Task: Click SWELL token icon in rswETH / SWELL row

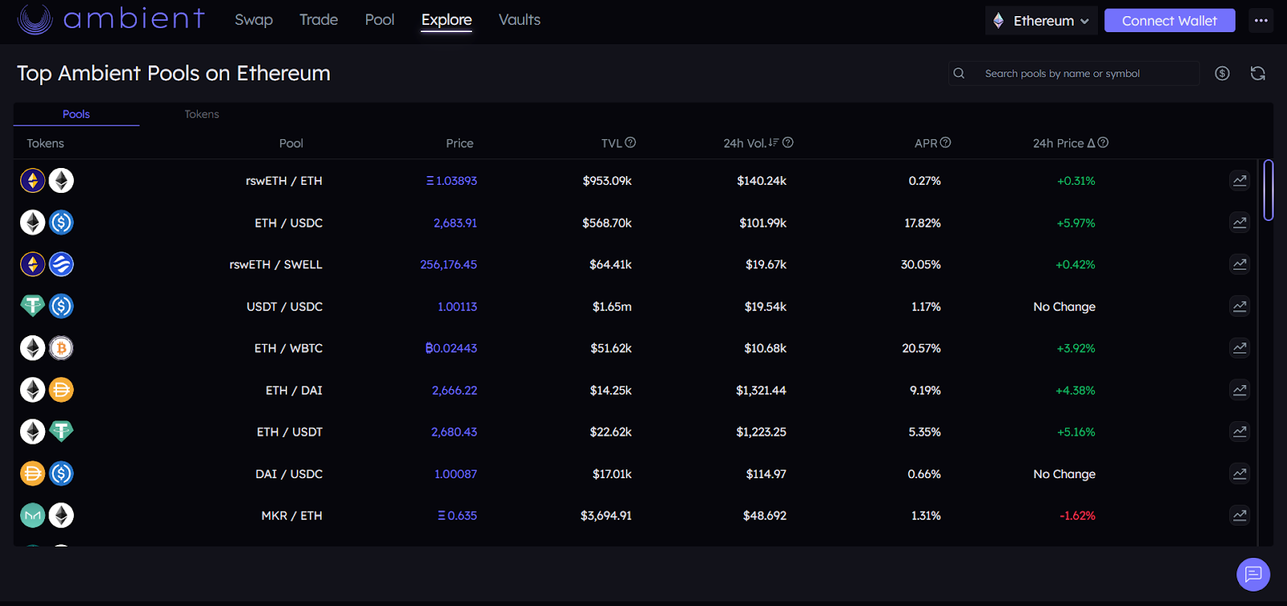Action: [x=61, y=264]
